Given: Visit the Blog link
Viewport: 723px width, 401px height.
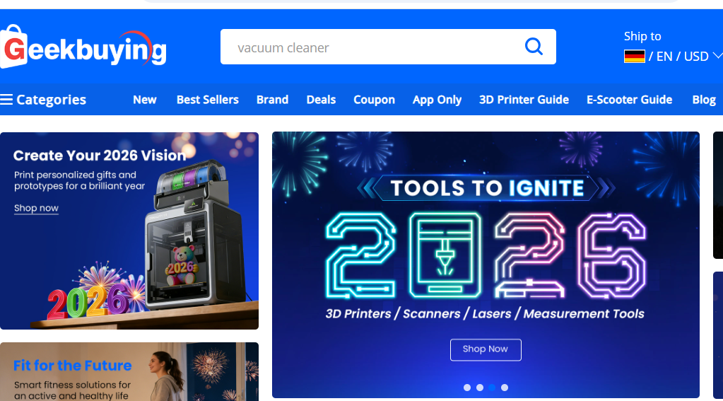Looking at the screenshot, I should [704, 100].
